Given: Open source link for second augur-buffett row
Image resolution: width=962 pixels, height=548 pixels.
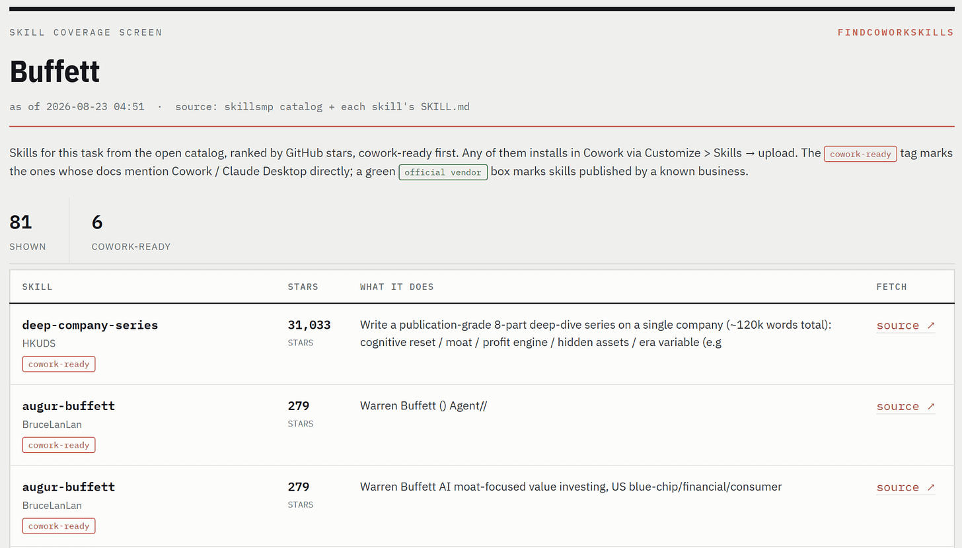Looking at the screenshot, I should [x=906, y=488].
